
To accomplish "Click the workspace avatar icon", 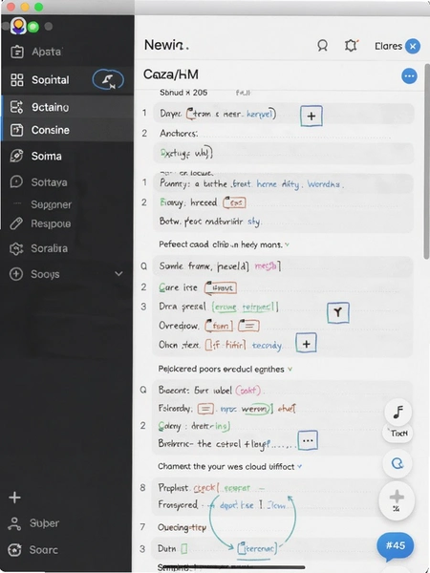I will (x=18, y=26).
